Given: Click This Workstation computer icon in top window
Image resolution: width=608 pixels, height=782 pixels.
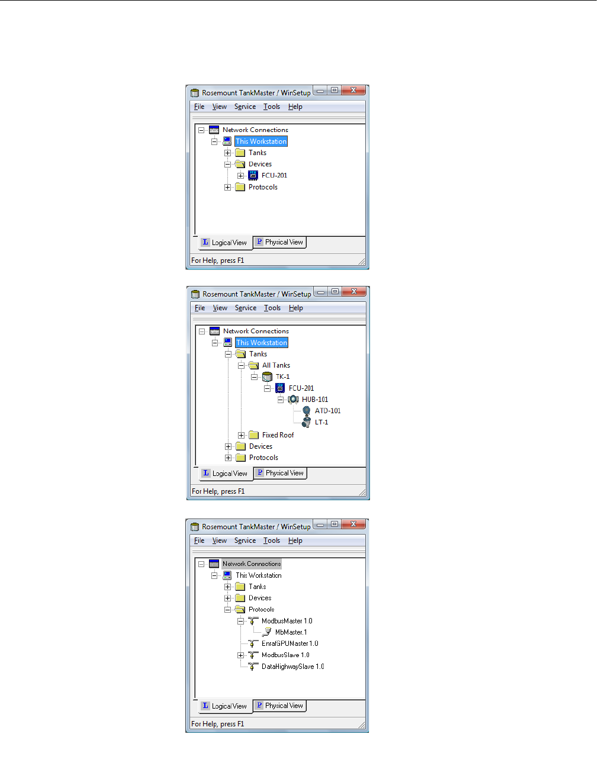Looking at the screenshot, I should click(x=227, y=141).
